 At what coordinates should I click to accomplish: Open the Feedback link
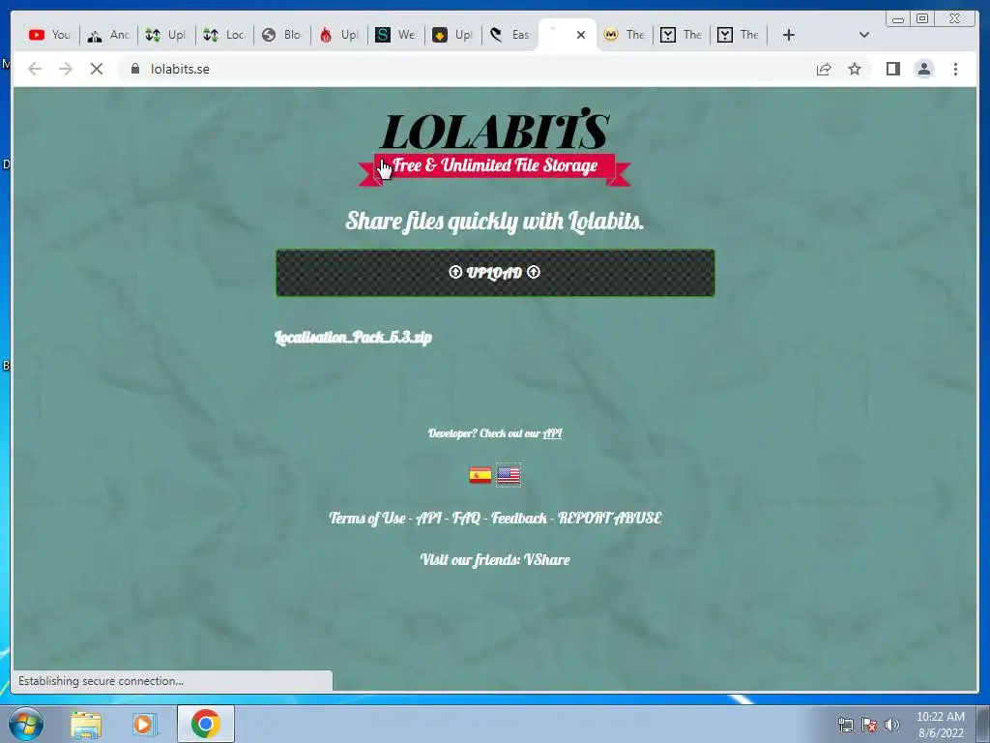pyautogui.click(x=519, y=519)
